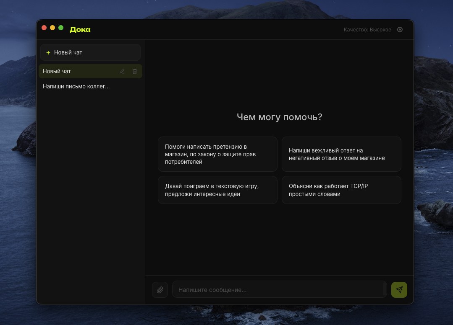
Task: Choose the Помоги написать претензию в магазин suggestion
Action: (x=217, y=154)
